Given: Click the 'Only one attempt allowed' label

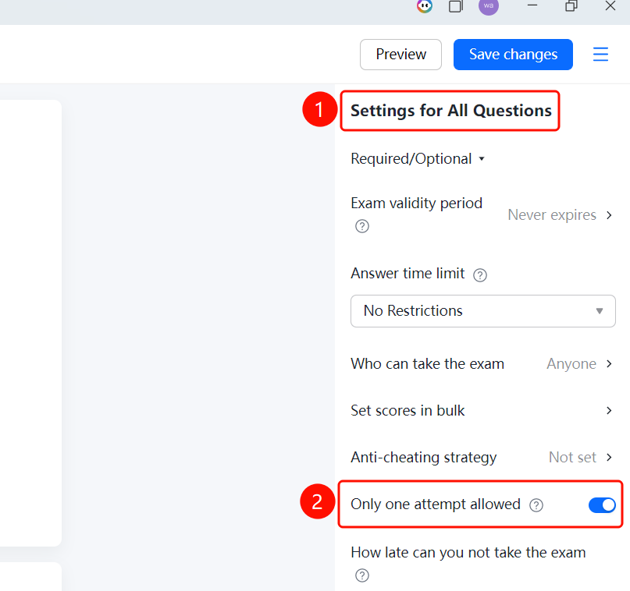Looking at the screenshot, I should (436, 504).
